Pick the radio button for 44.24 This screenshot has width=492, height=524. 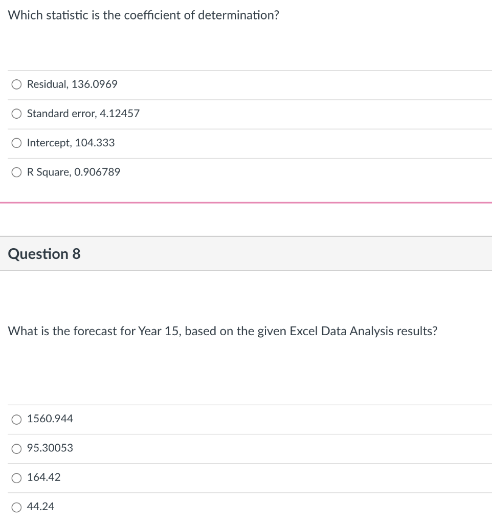coord(16,507)
